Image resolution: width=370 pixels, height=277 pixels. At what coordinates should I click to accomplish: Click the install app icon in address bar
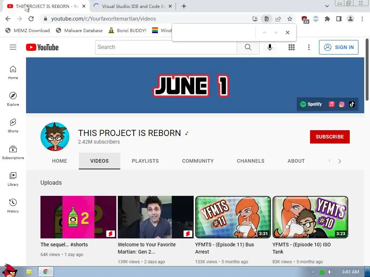click(255, 19)
